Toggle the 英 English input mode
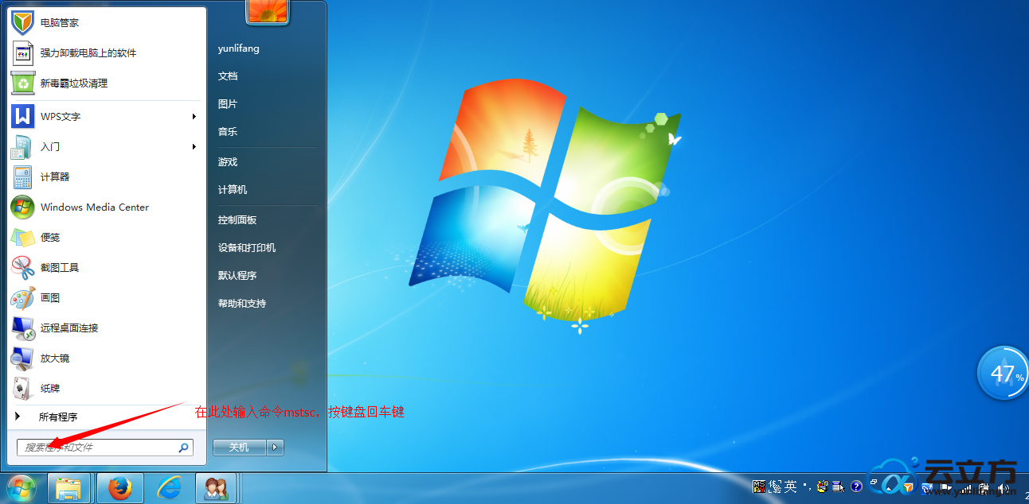 (791, 487)
